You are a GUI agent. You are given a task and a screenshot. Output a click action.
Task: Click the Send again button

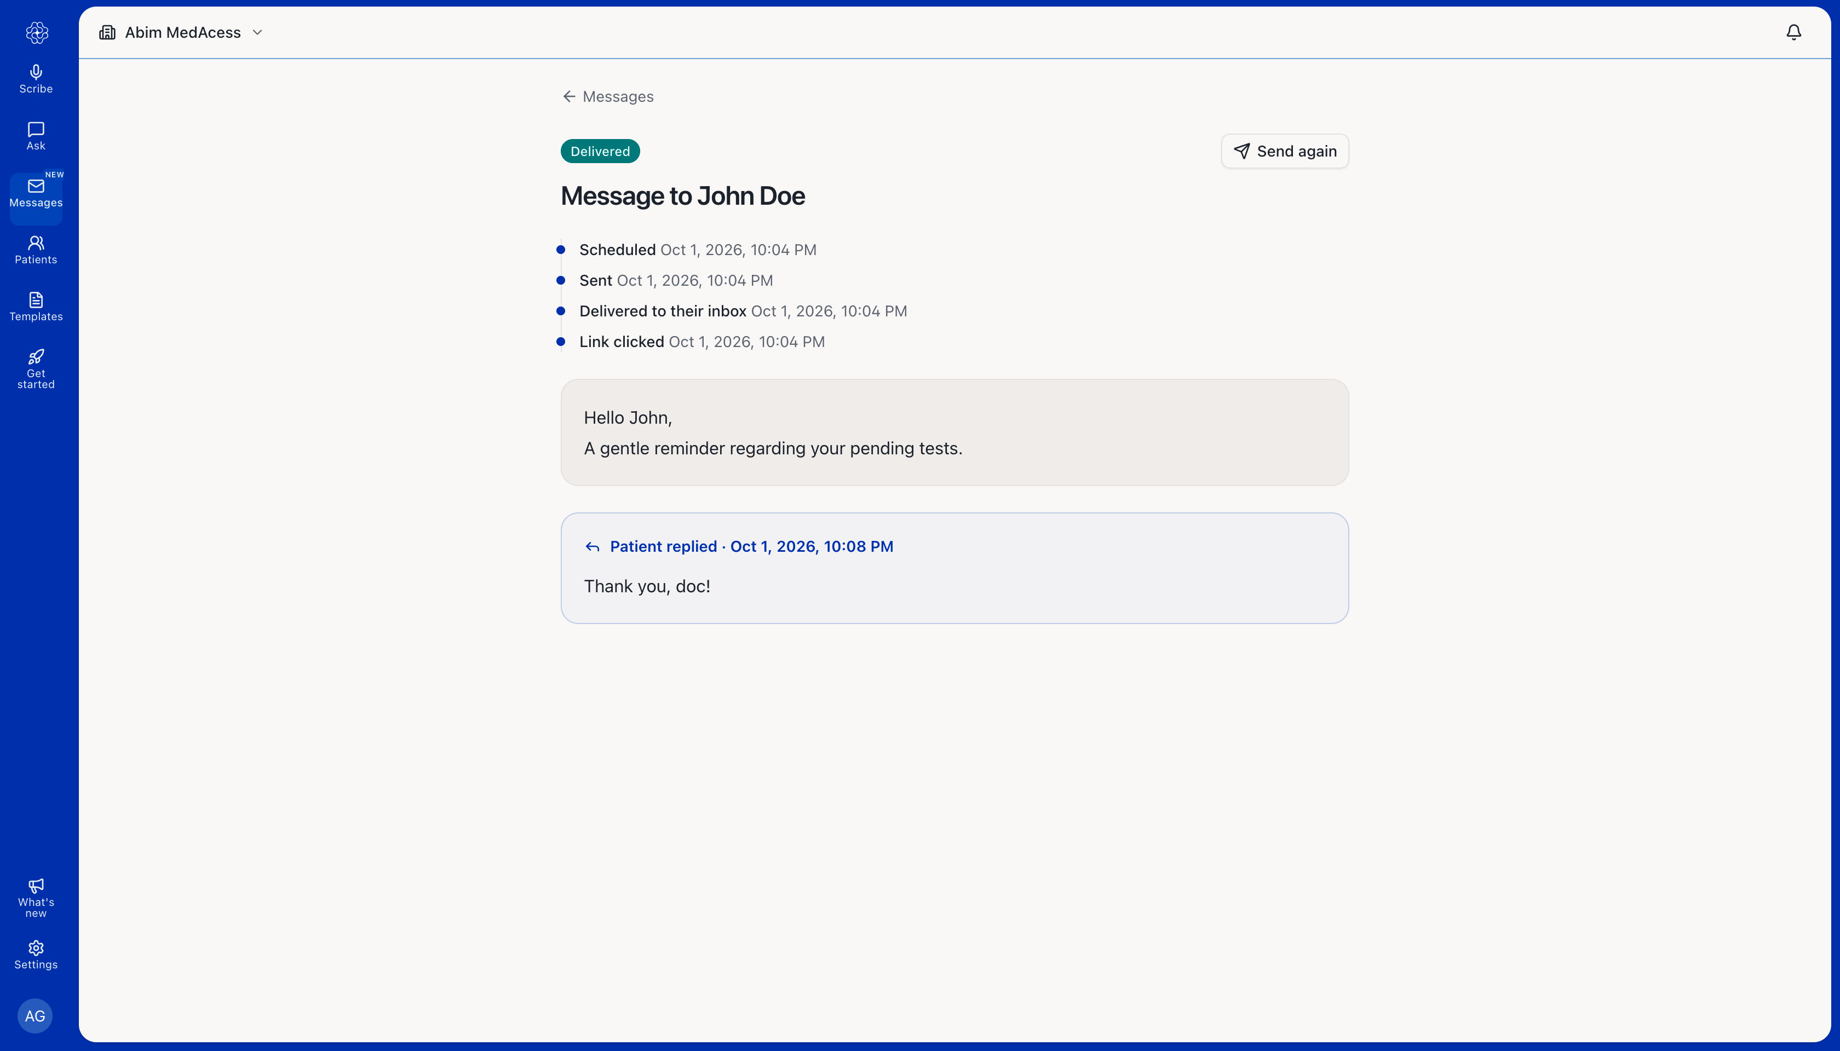tap(1285, 151)
